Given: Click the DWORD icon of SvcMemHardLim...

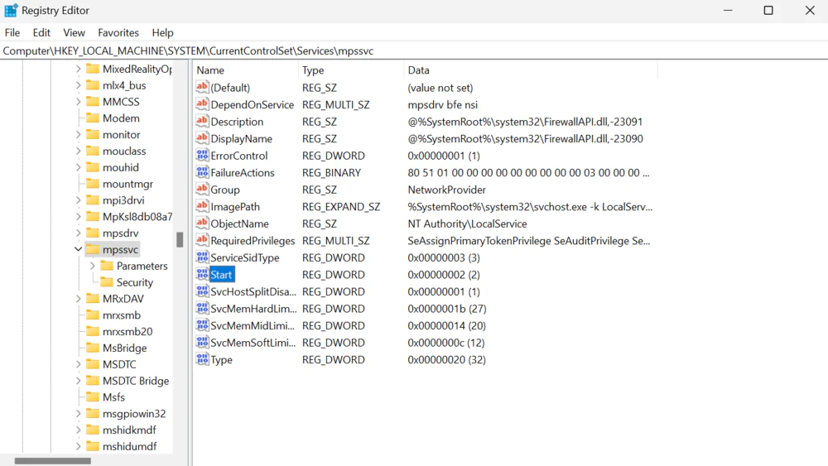Looking at the screenshot, I should point(202,308).
